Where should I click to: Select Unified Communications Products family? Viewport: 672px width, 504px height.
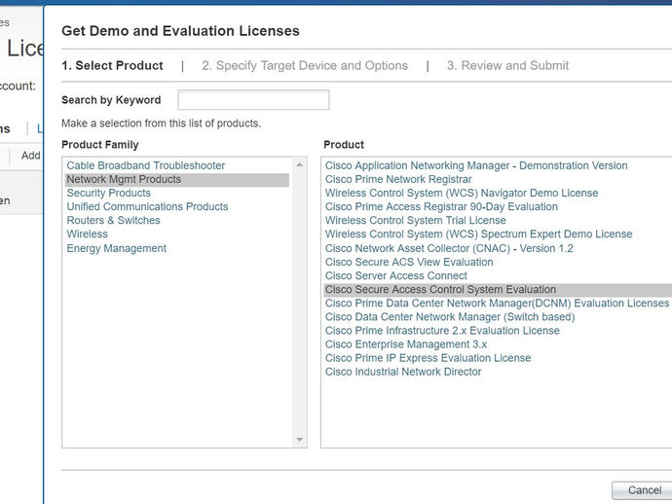[147, 207]
